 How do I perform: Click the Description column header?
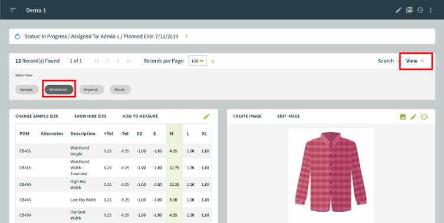click(83, 133)
